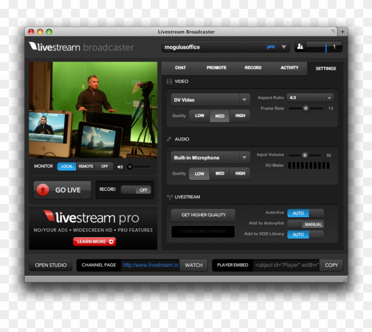Click the antenna icon beside LIVESTREAM
The width and height of the screenshot is (372, 332).
tap(170, 197)
